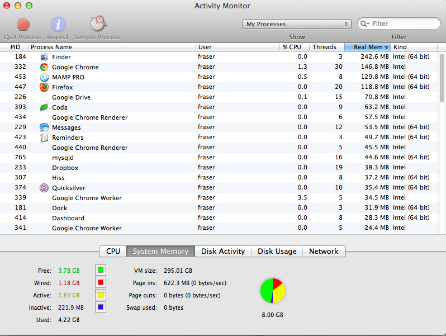Select Google Chrome Worker row PID 339

(219, 198)
